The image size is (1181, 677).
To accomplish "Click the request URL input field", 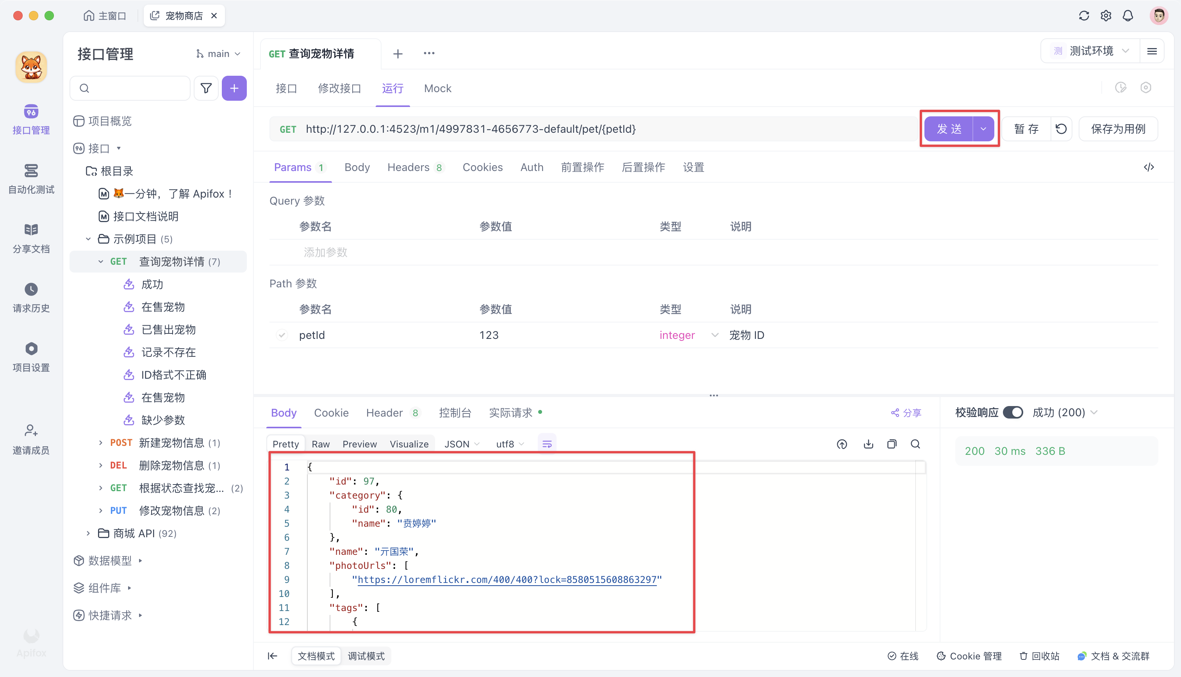I will (558, 129).
